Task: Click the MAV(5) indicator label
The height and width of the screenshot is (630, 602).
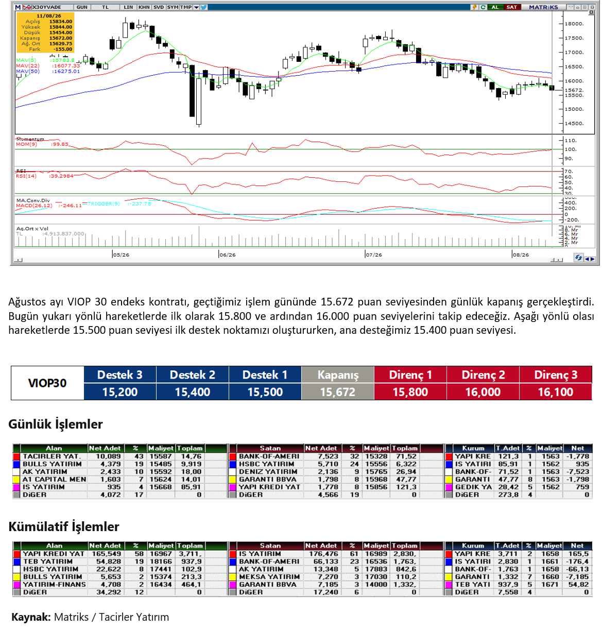Action: tap(26, 60)
